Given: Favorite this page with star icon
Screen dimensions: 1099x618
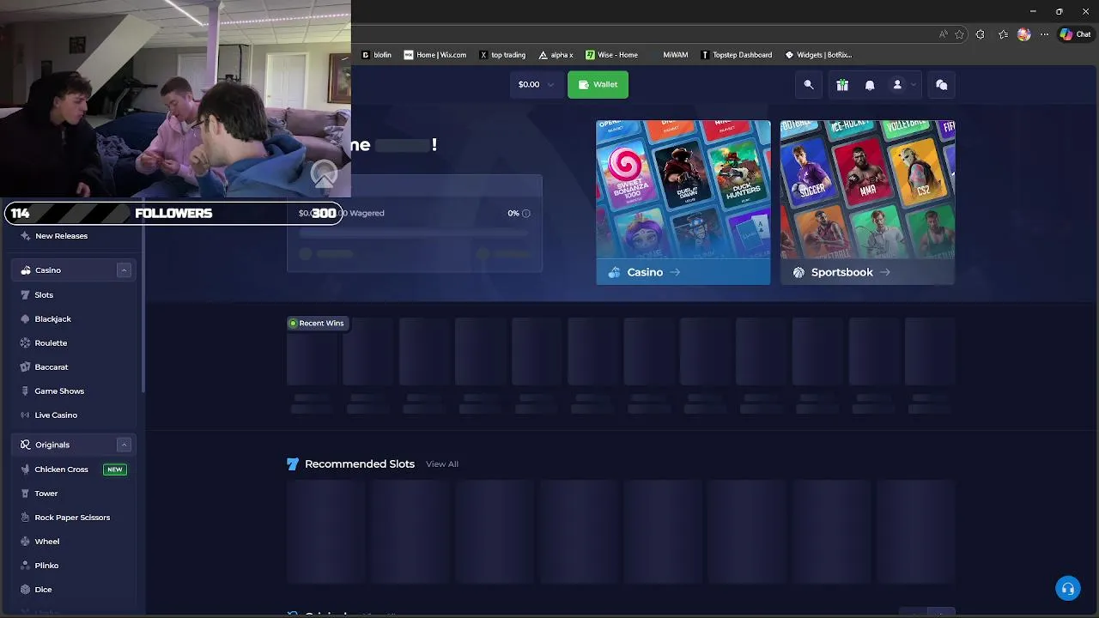Looking at the screenshot, I should (959, 34).
